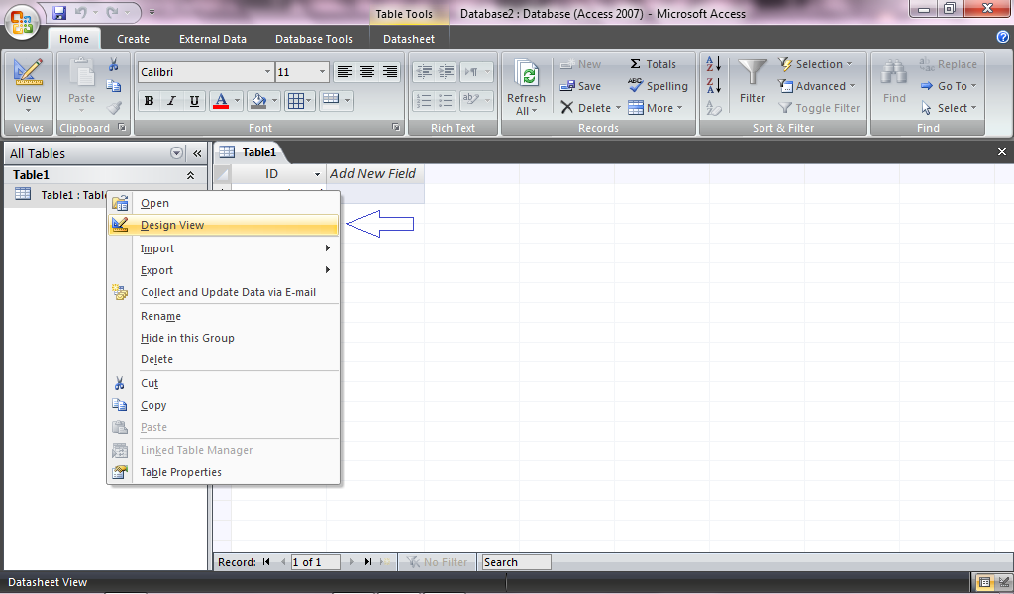Screen dimensions: 1014x594
Task: Click the Increase Indent icon in Rich Text
Action: coord(447,71)
